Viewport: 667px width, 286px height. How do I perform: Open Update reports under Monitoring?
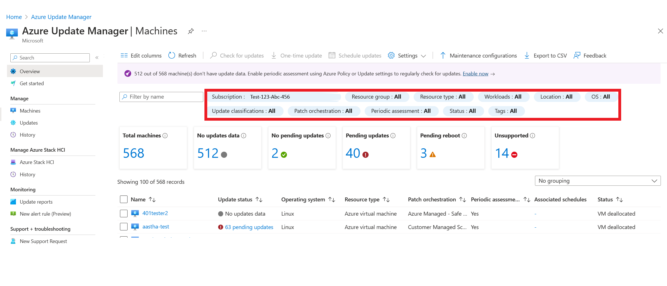36,202
